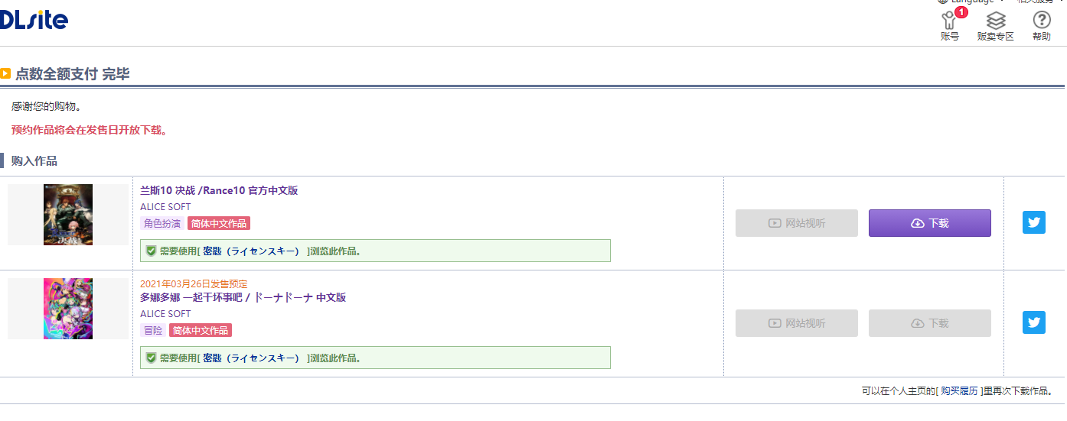Viewport: 1067px width, 421px height.
Task: Click the greyed 网站视听 button for Rance10
Action: click(797, 223)
